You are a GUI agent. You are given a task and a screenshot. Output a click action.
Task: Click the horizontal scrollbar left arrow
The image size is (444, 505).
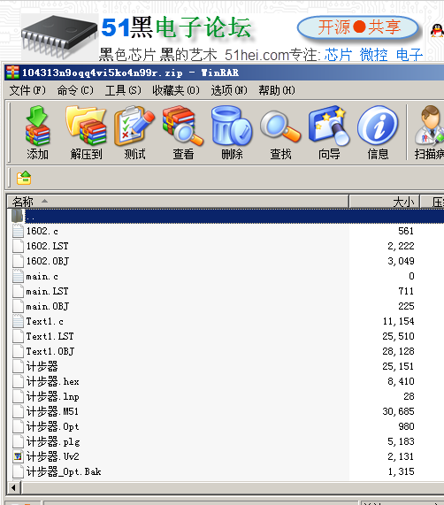point(13,487)
